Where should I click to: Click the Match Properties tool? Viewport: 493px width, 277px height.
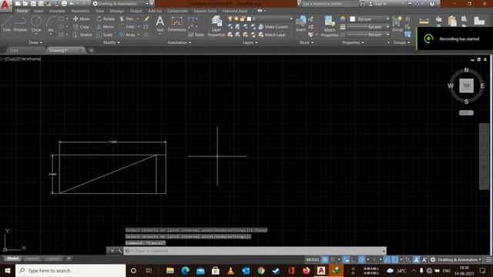click(x=330, y=26)
